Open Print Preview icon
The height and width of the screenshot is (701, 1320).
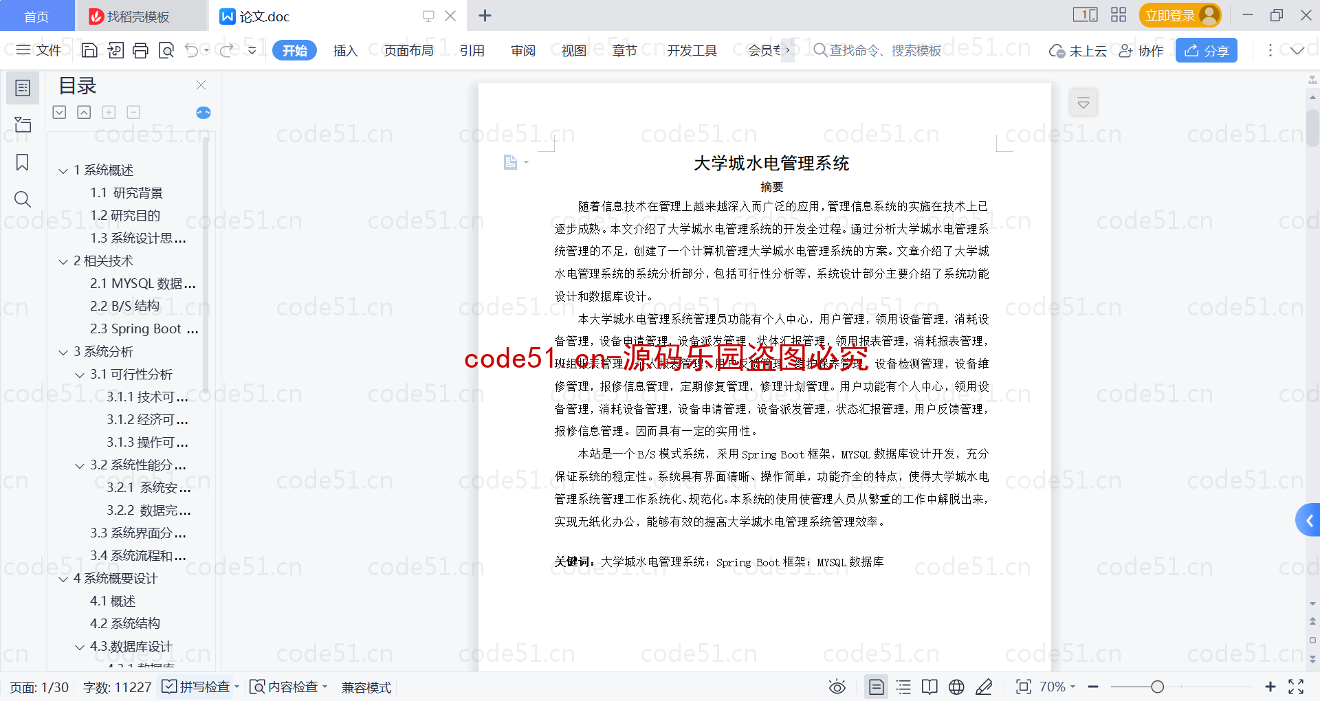166,50
